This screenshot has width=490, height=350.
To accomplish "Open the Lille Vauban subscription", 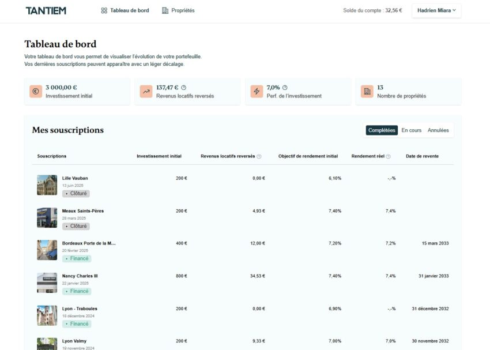I will pos(75,178).
